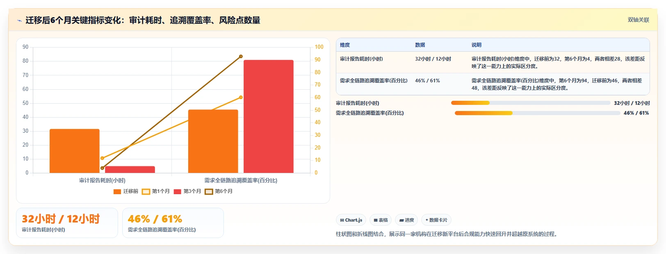Select the tall red bar for 追溯覆盖率

point(269,116)
